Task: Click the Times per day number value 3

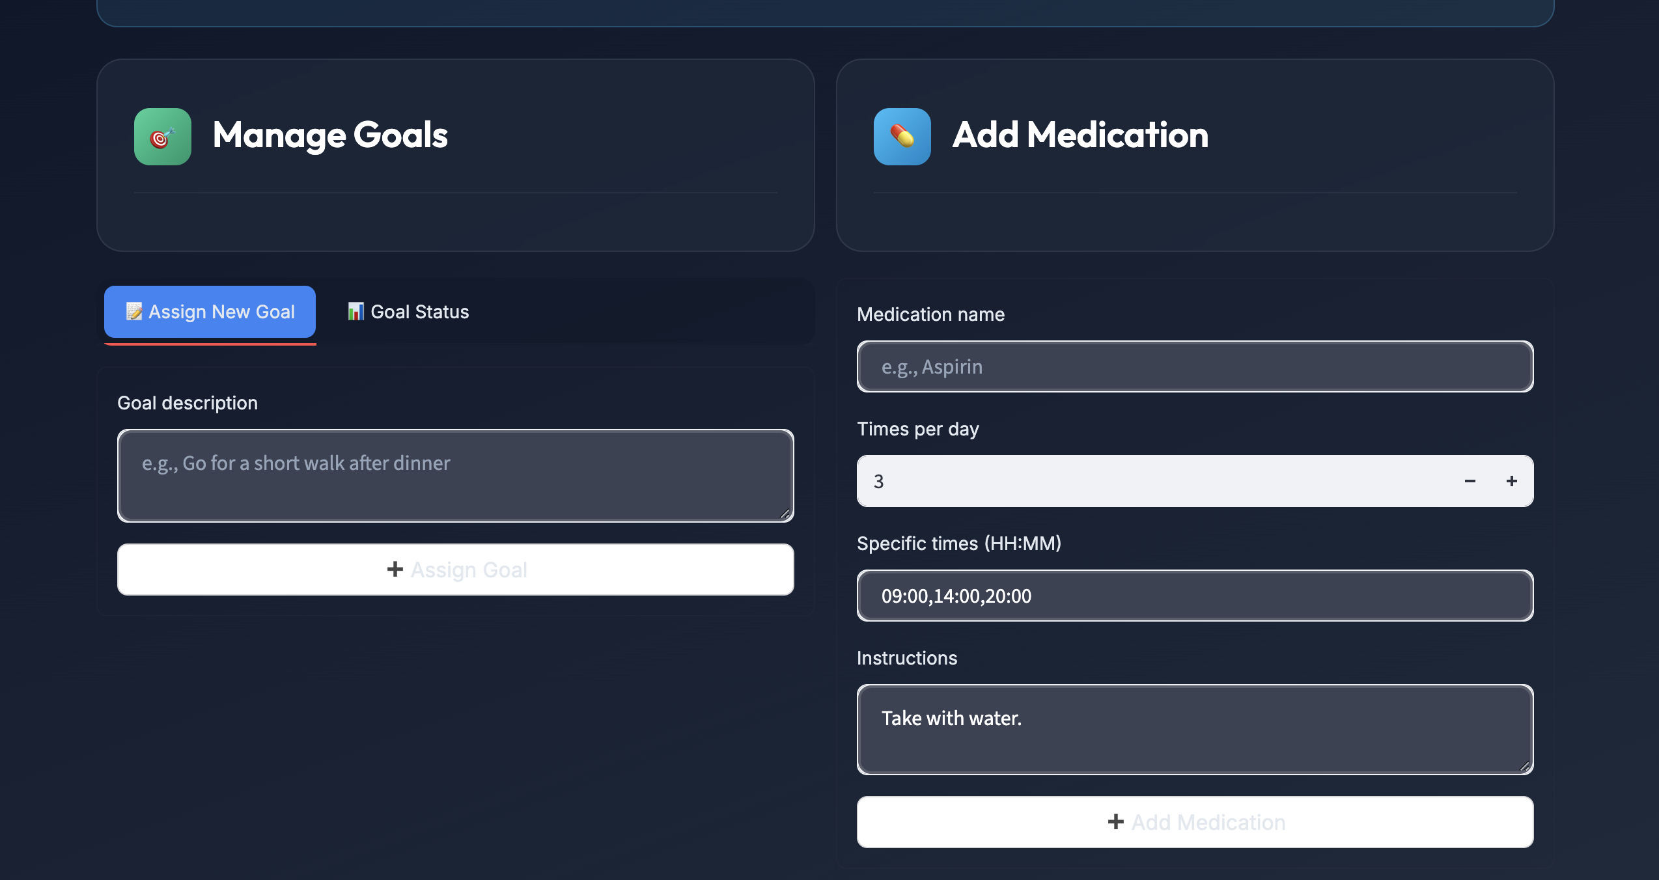Action: pos(878,481)
